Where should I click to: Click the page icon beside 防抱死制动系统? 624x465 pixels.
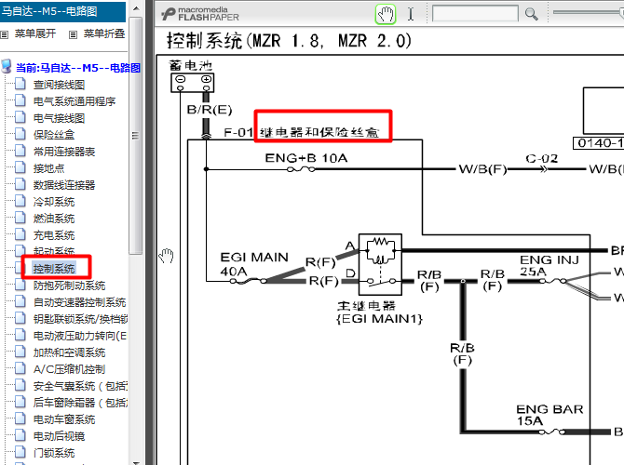20,285
